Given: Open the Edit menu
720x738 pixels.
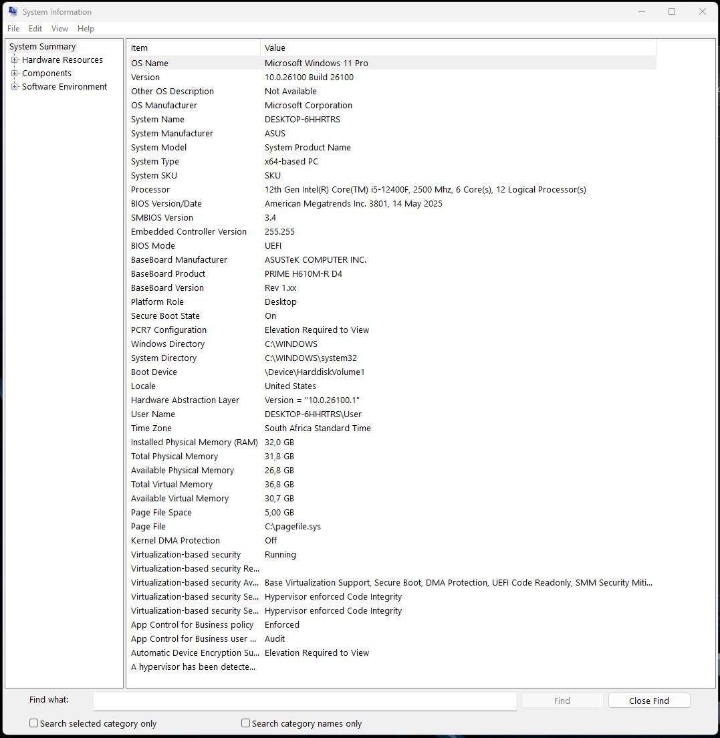Looking at the screenshot, I should tap(35, 29).
